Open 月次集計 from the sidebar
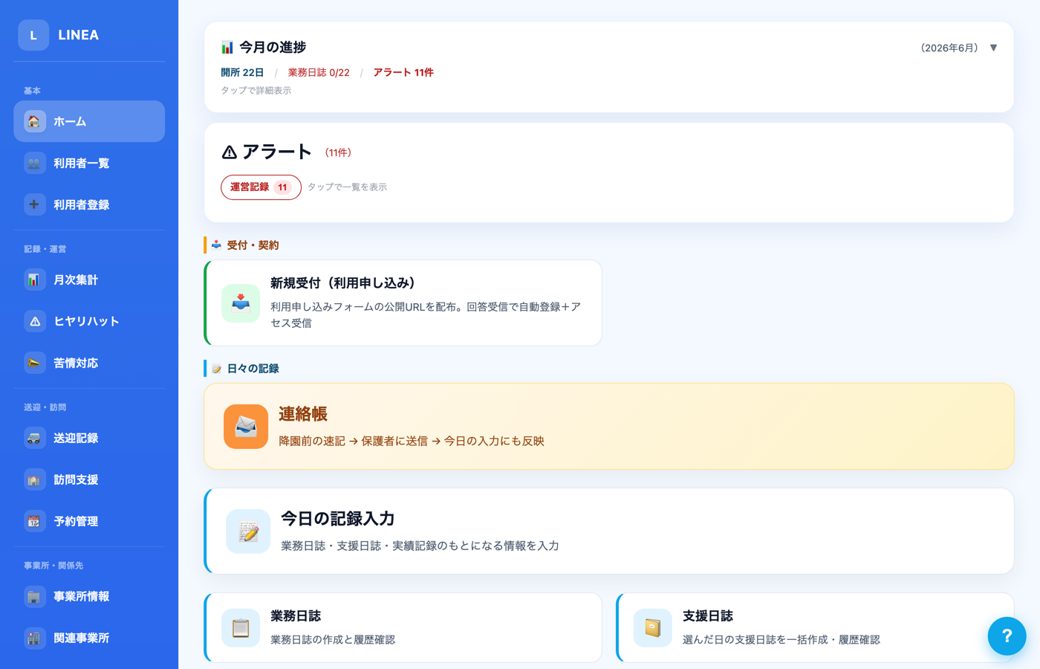Viewport: 1040px width, 669px height. (x=89, y=279)
